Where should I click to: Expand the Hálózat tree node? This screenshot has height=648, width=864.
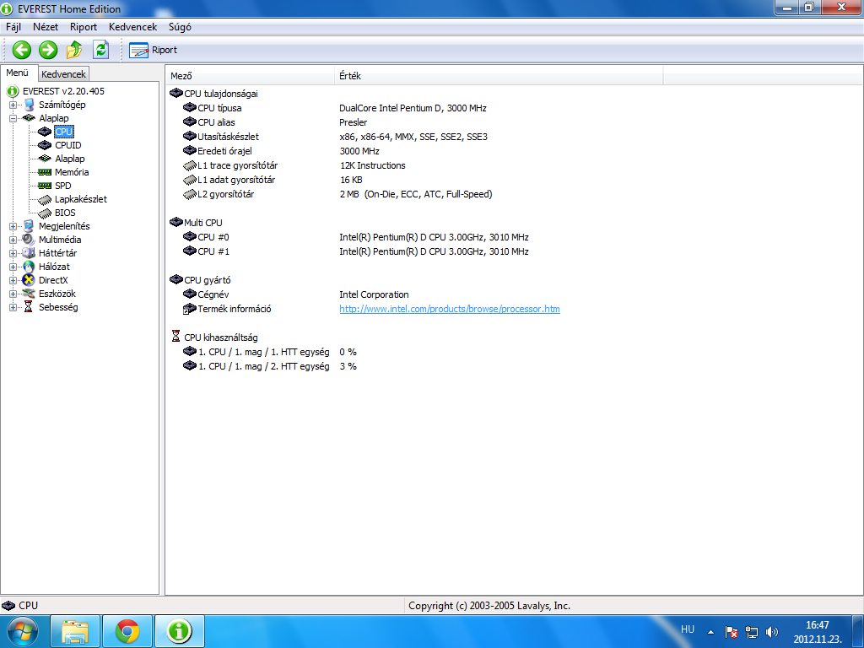pyautogui.click(x=13, y=267)
